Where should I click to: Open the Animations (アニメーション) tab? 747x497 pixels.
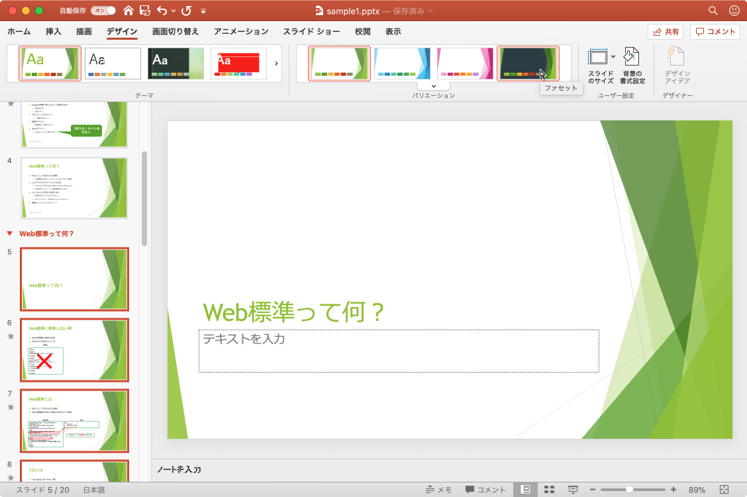click(x=241, y=31)
